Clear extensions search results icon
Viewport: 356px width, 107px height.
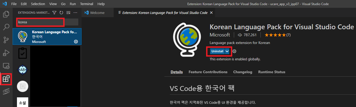pos(68,13)
